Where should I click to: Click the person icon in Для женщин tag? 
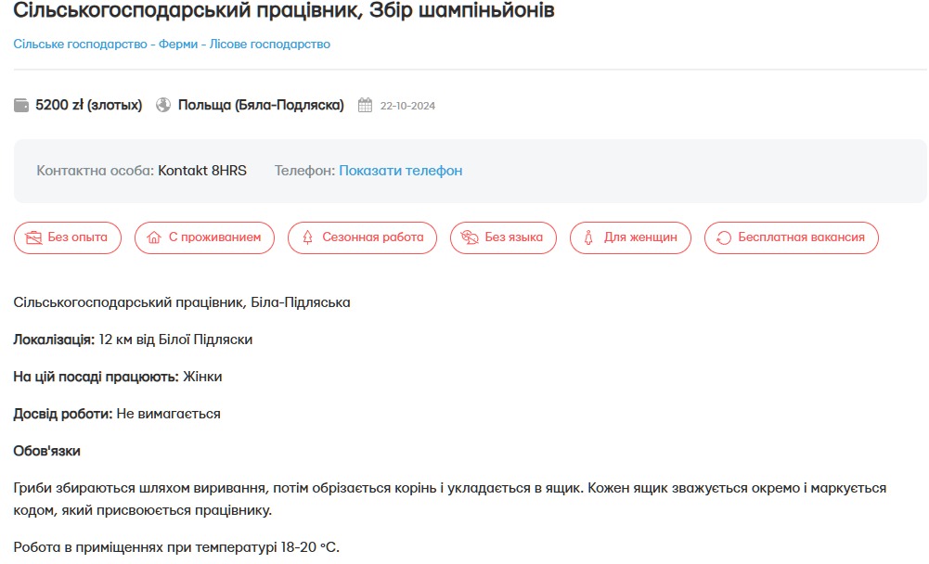click(590, 237)
